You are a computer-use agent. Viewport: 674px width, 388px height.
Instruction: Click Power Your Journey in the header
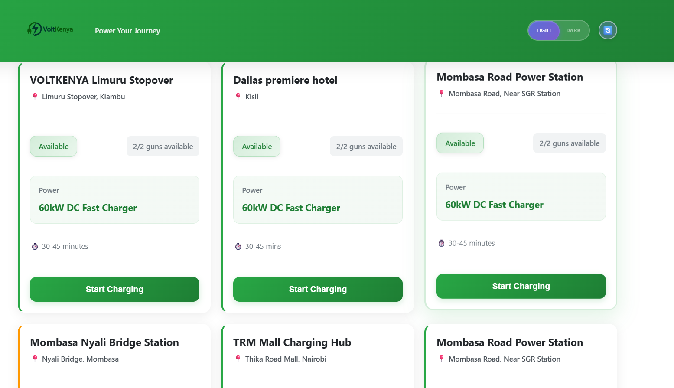click(x=127, y=31)
